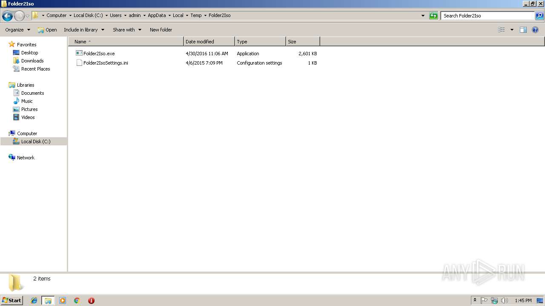545x306 pixels.
Task: Open Network in navigation pane
Action: 26,158
